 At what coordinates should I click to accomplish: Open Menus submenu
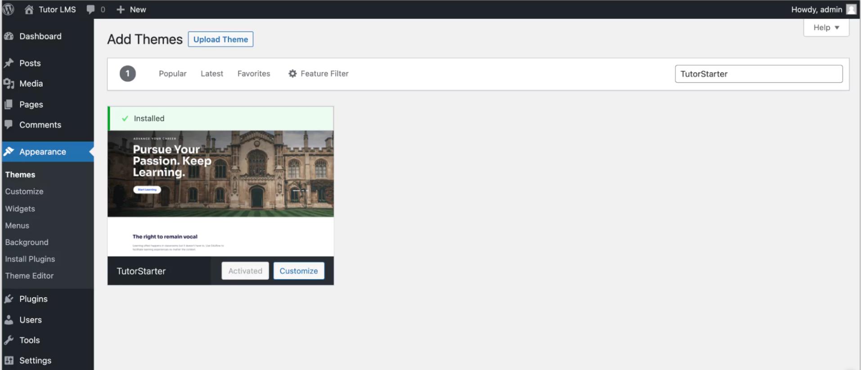(17, 225)
